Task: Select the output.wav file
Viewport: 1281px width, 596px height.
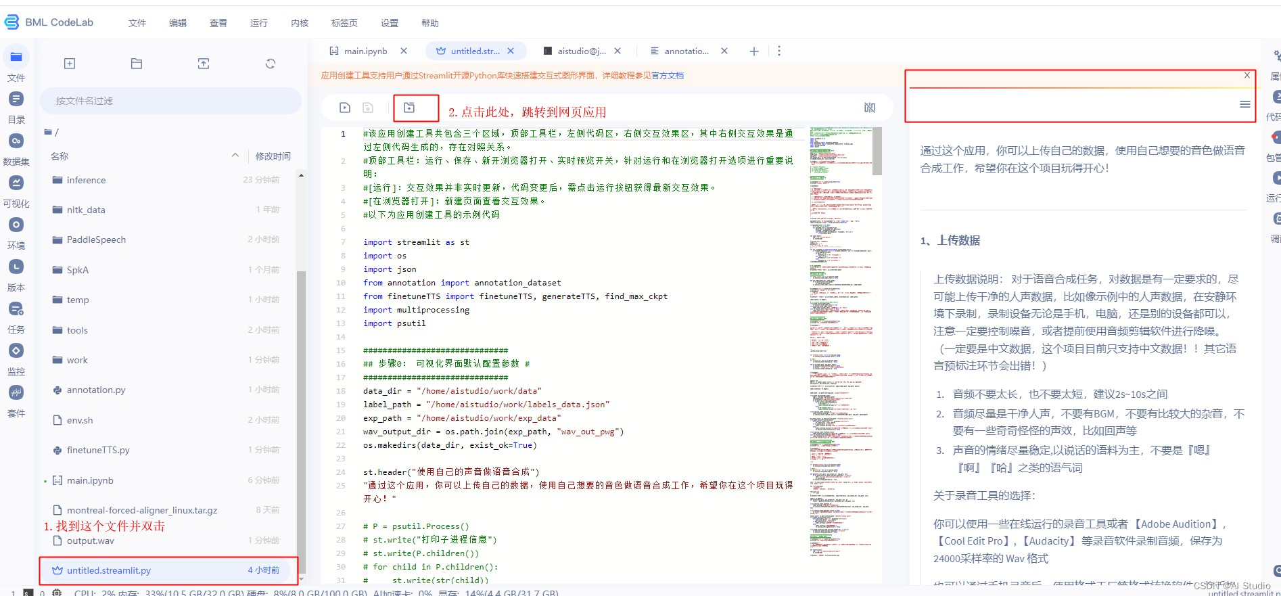Action: 168,541
